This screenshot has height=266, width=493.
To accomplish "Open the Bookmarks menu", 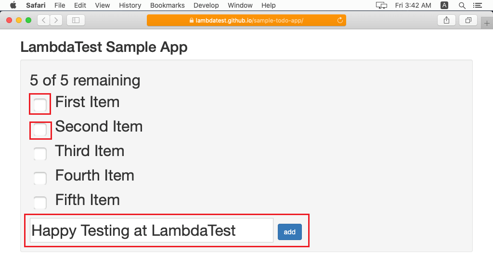I will click(167, 5).
